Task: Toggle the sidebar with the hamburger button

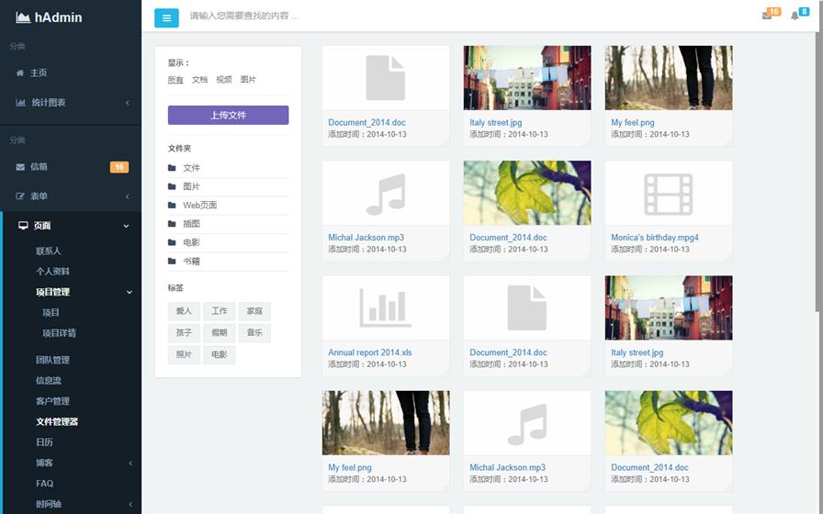Action: pos(166,17)
